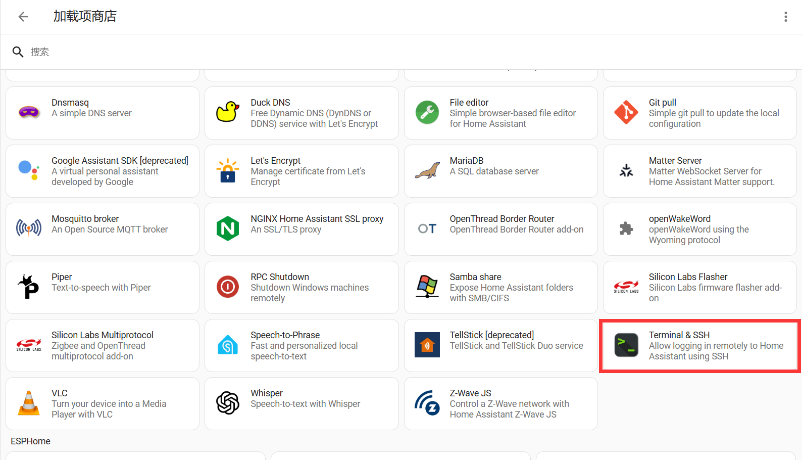Open the openWakeWord add-on title

[680, 219]
